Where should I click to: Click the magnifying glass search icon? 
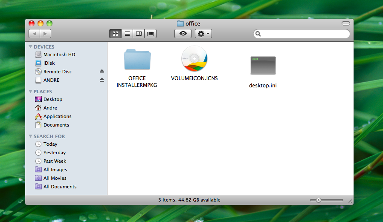click(258, 34)
